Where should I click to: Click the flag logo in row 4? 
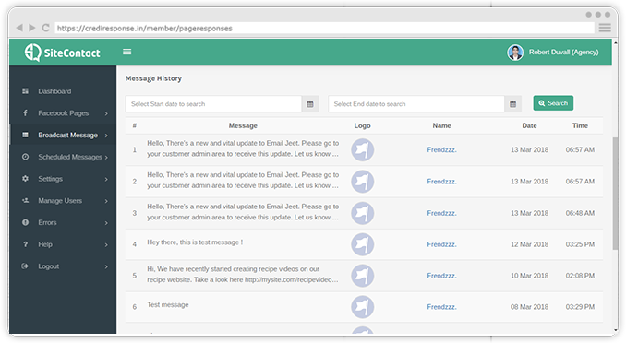click(x=363, y=244)
